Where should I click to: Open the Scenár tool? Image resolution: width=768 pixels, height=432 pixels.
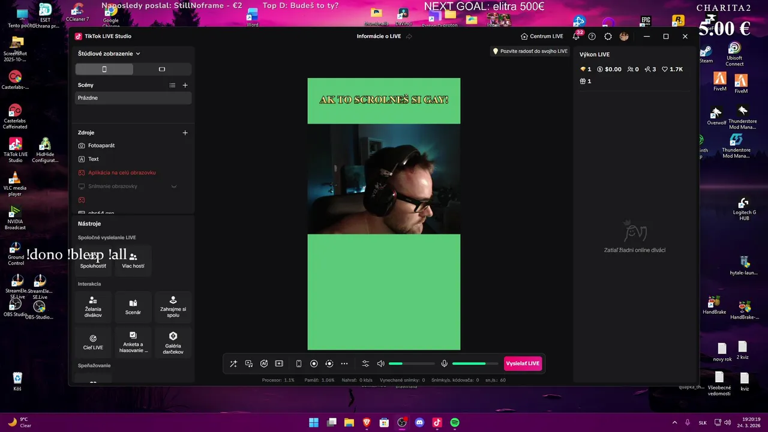tap(133, 307)
